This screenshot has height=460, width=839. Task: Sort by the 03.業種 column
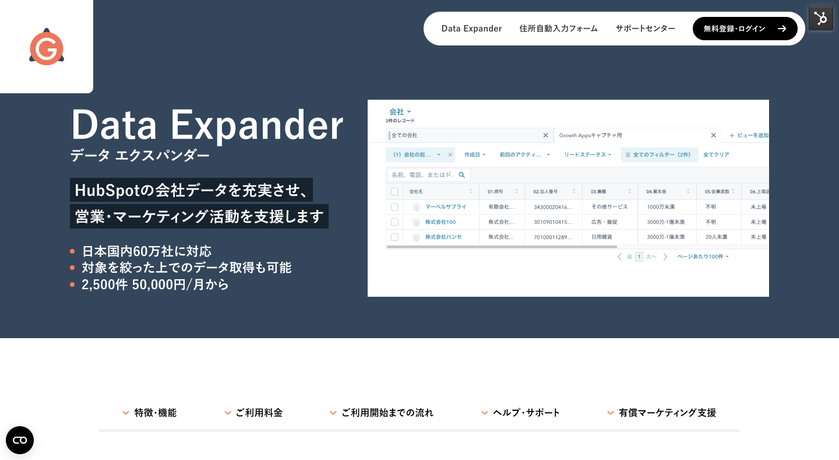coord(629,191)
